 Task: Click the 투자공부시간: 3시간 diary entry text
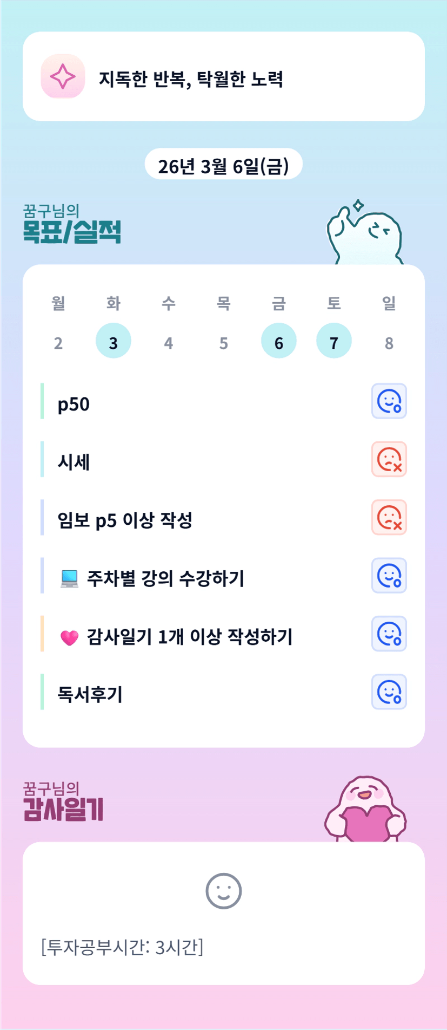(122, 947)
